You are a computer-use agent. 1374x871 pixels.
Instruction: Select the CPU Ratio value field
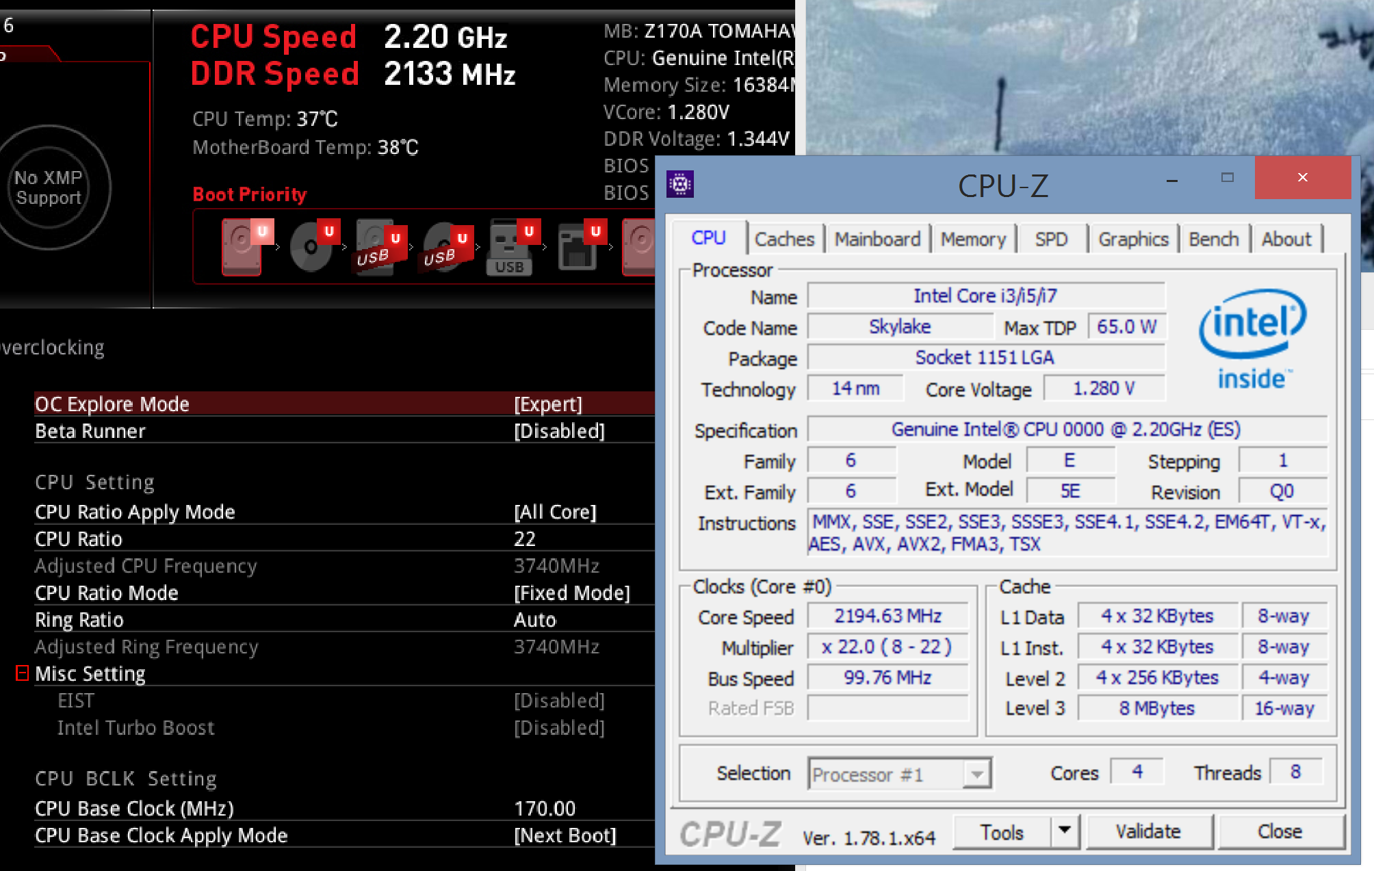[525, 539]
